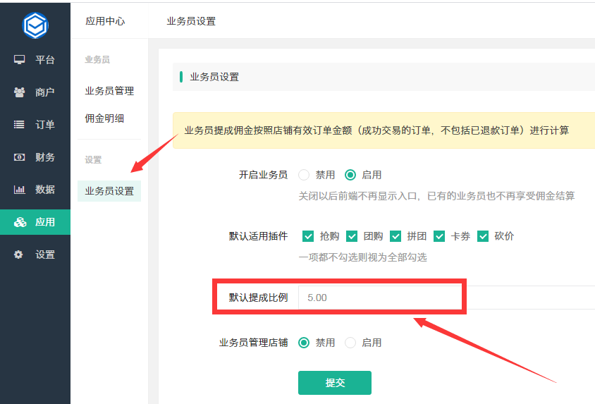Select 业务员设置 in the submenu

[x=109, y=191]
